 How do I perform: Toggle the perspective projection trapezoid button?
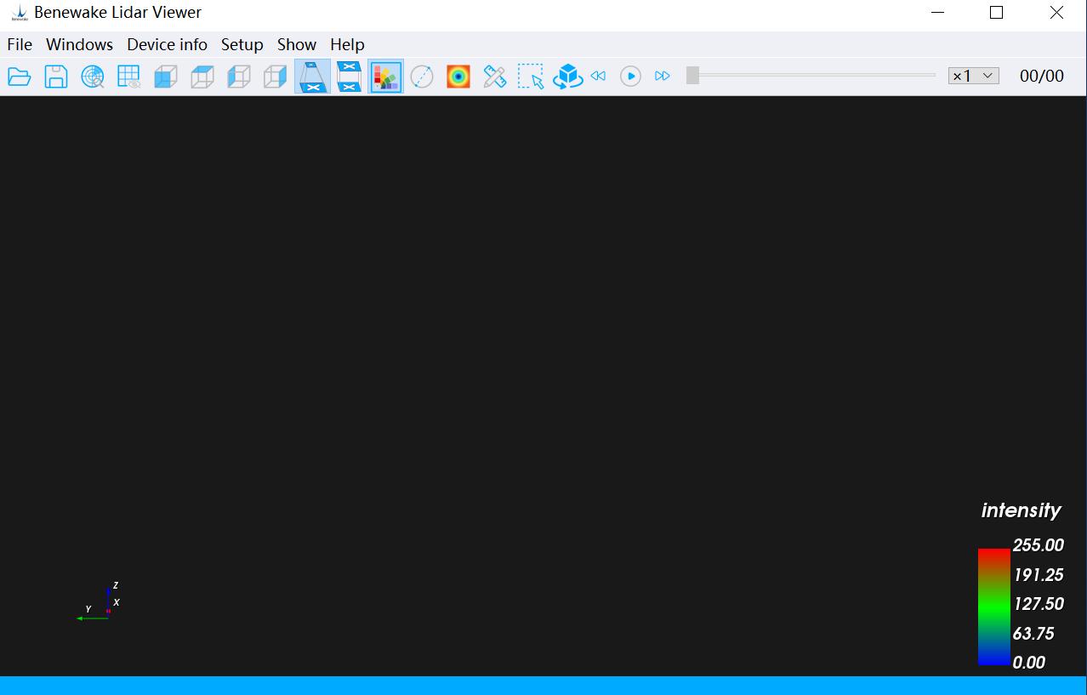point(312,77)
